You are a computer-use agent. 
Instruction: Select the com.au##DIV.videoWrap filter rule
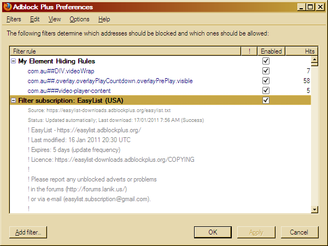[x=61, y=71]
